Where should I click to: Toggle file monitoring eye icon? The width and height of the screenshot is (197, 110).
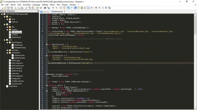point(92,8)
